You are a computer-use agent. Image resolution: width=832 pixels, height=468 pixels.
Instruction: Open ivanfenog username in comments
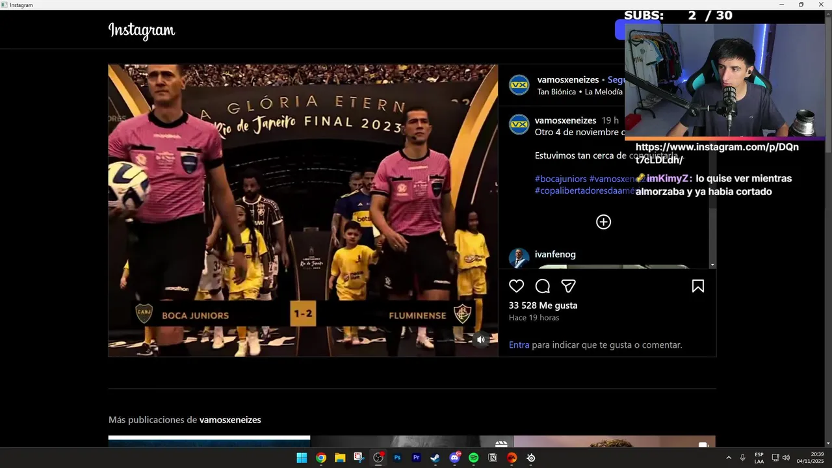click(x=555, y=254)
